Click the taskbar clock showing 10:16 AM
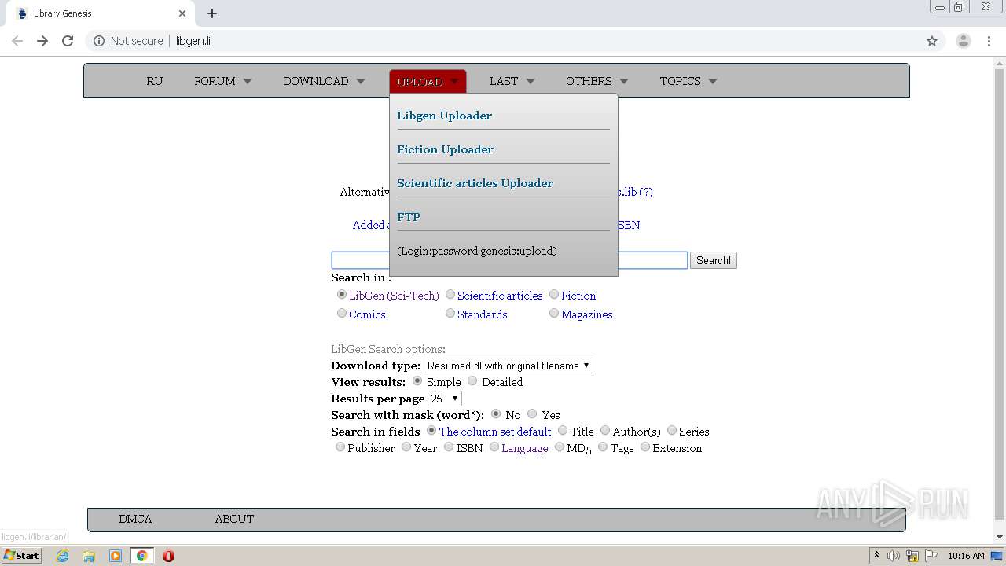Image resolution: width=1006 pixels, height=566 pixels. tap(966, 556)
